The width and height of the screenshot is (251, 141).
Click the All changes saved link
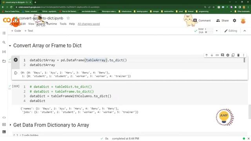pyautogui.click(x=89, y=24)
